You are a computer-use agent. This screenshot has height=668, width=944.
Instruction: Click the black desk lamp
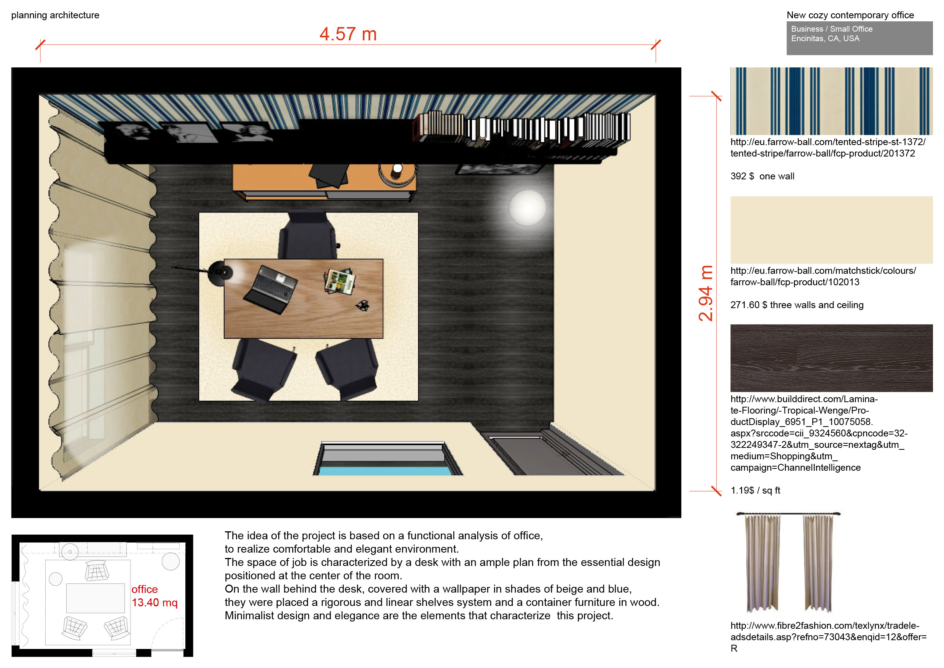click(221, 272)
